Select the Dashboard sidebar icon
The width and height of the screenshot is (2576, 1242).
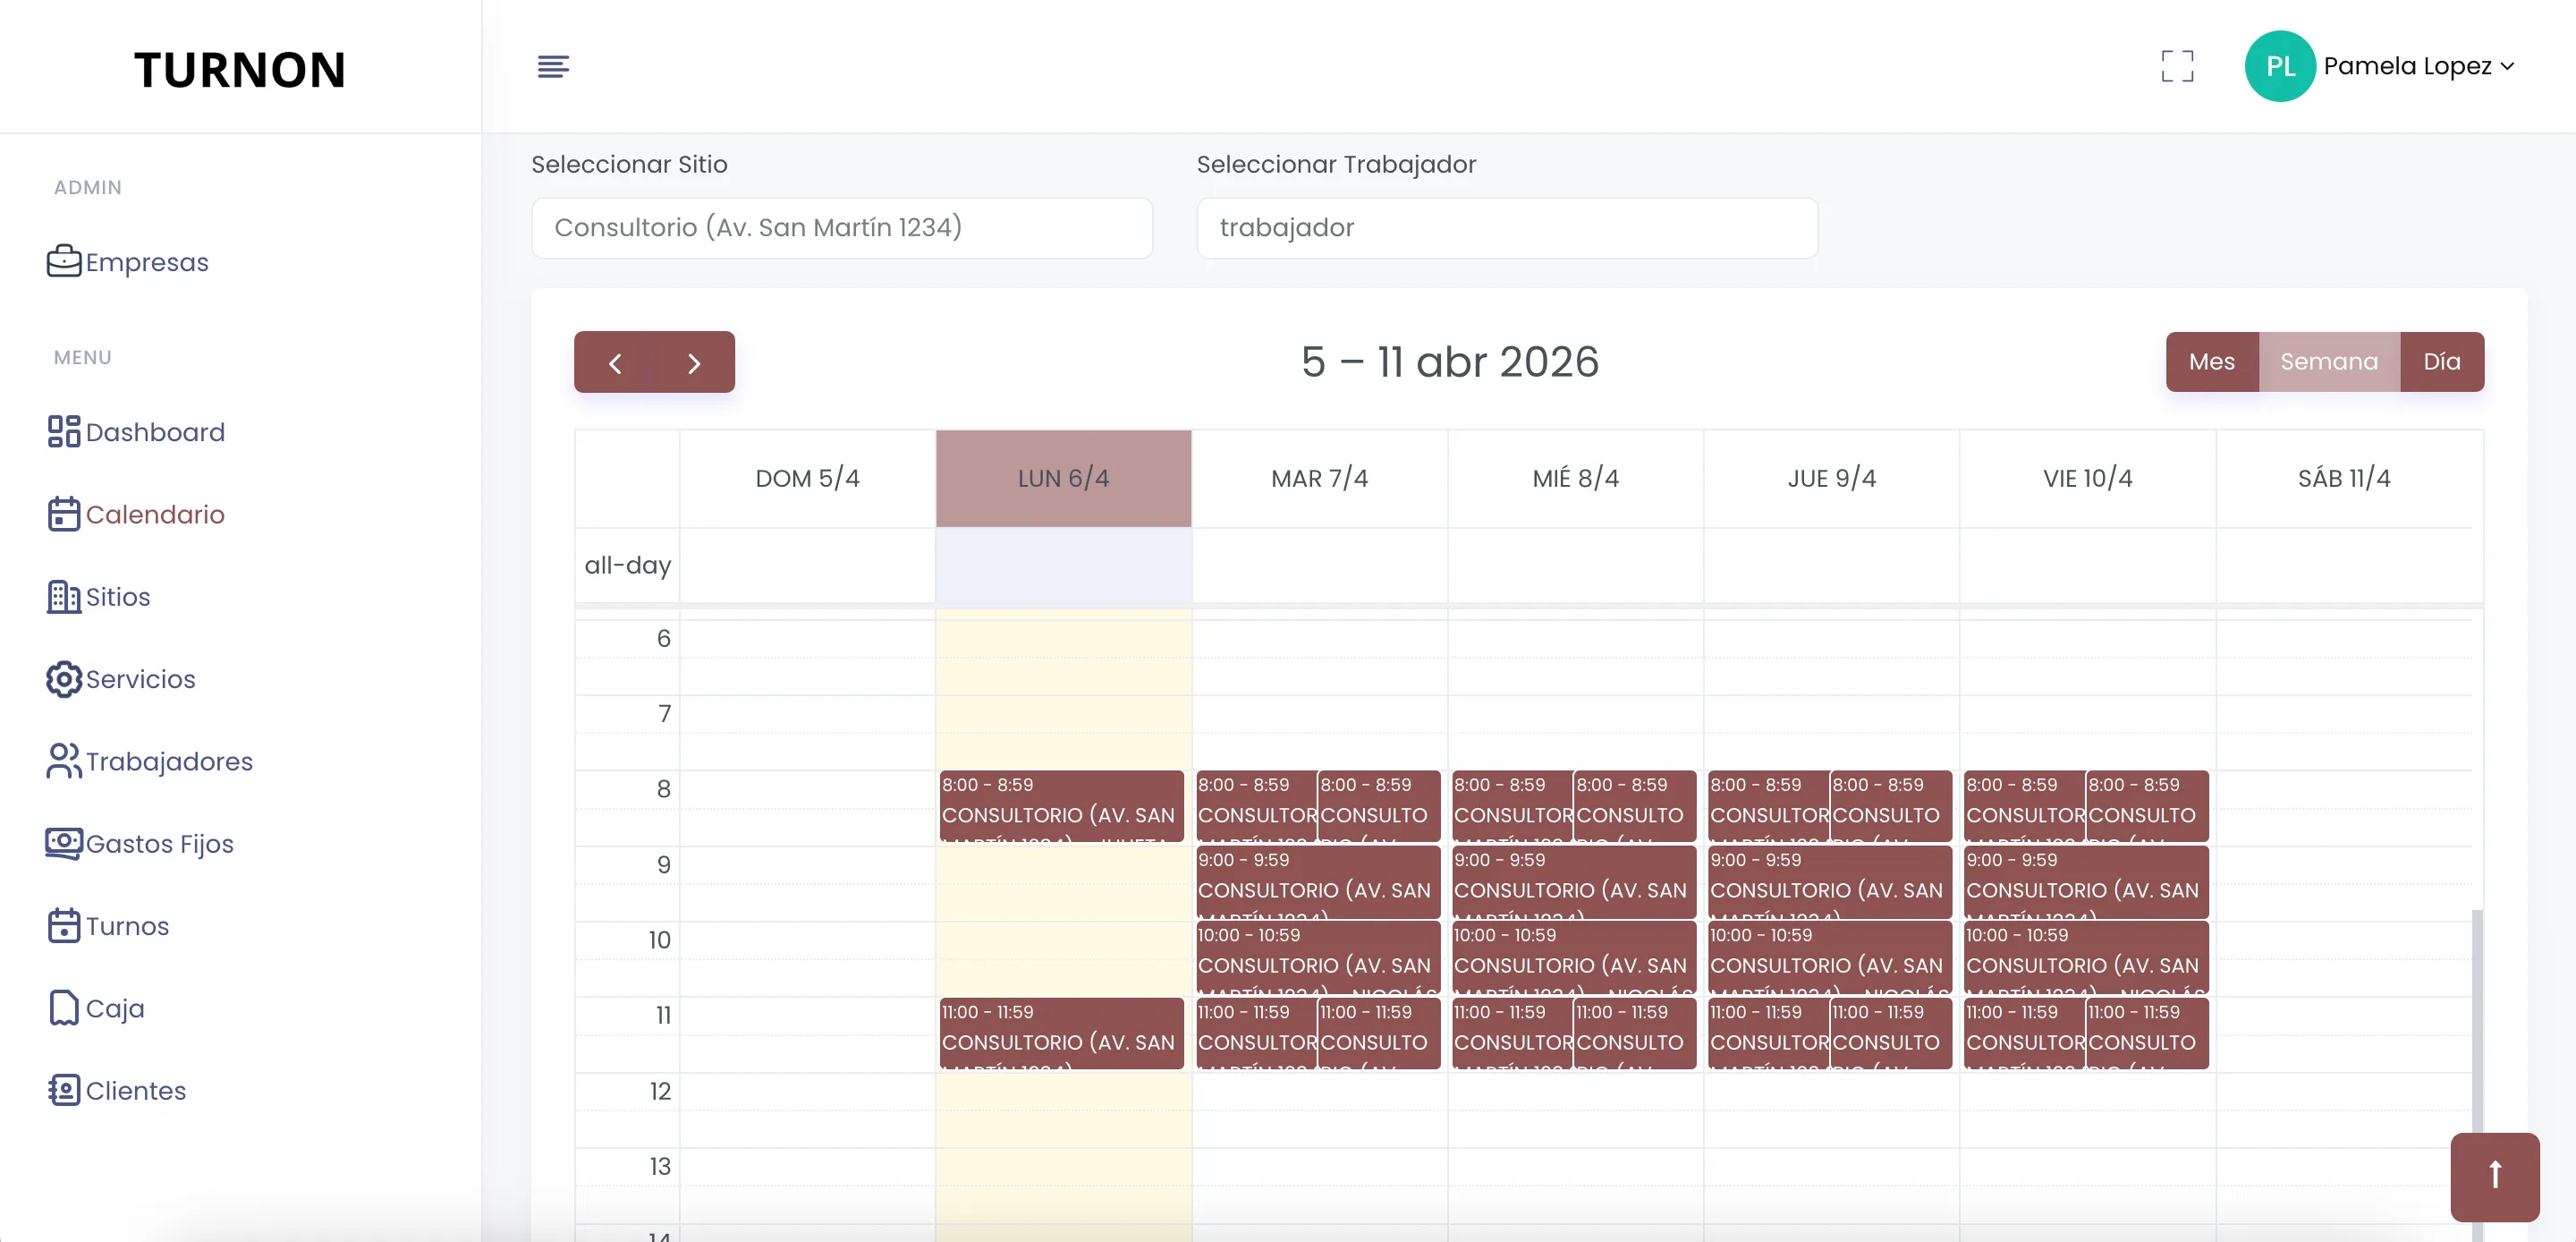(x=63, y=431)
